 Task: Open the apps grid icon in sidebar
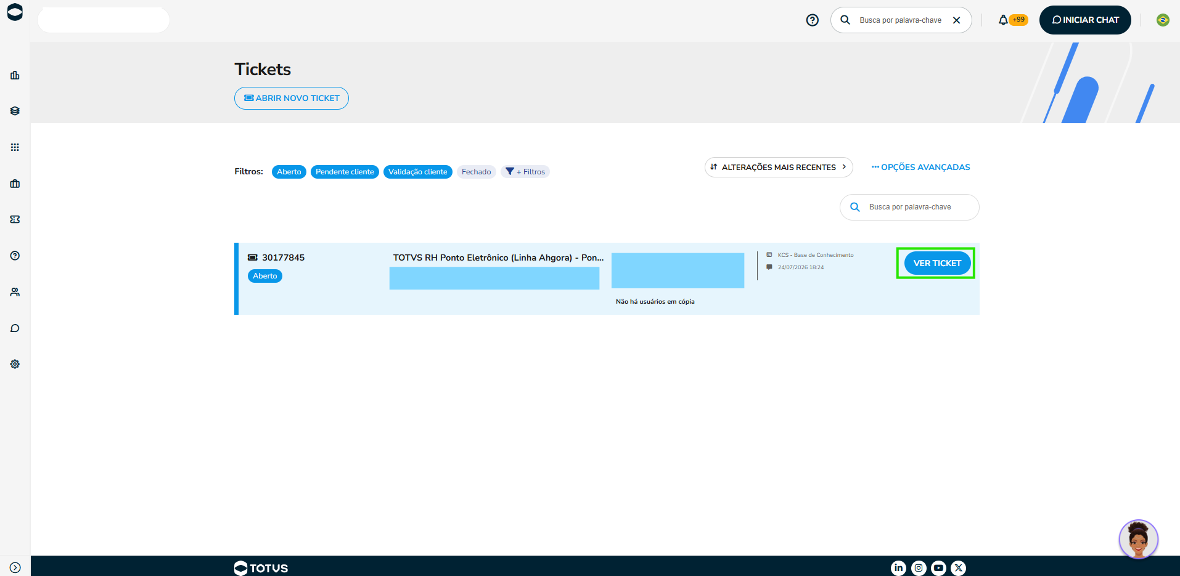(15, 147)
